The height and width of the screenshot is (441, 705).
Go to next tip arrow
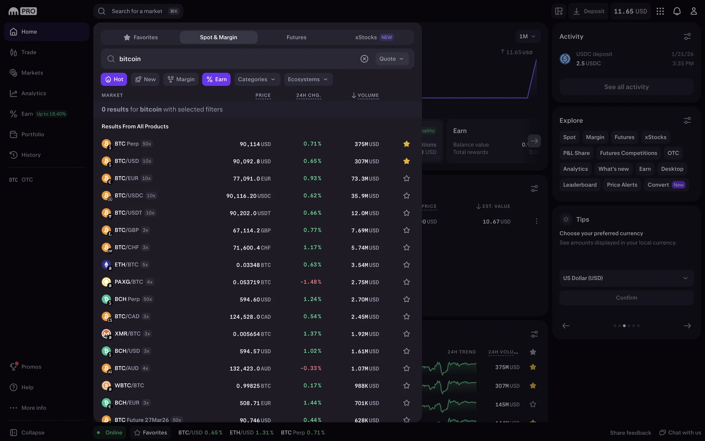point(687,326)
